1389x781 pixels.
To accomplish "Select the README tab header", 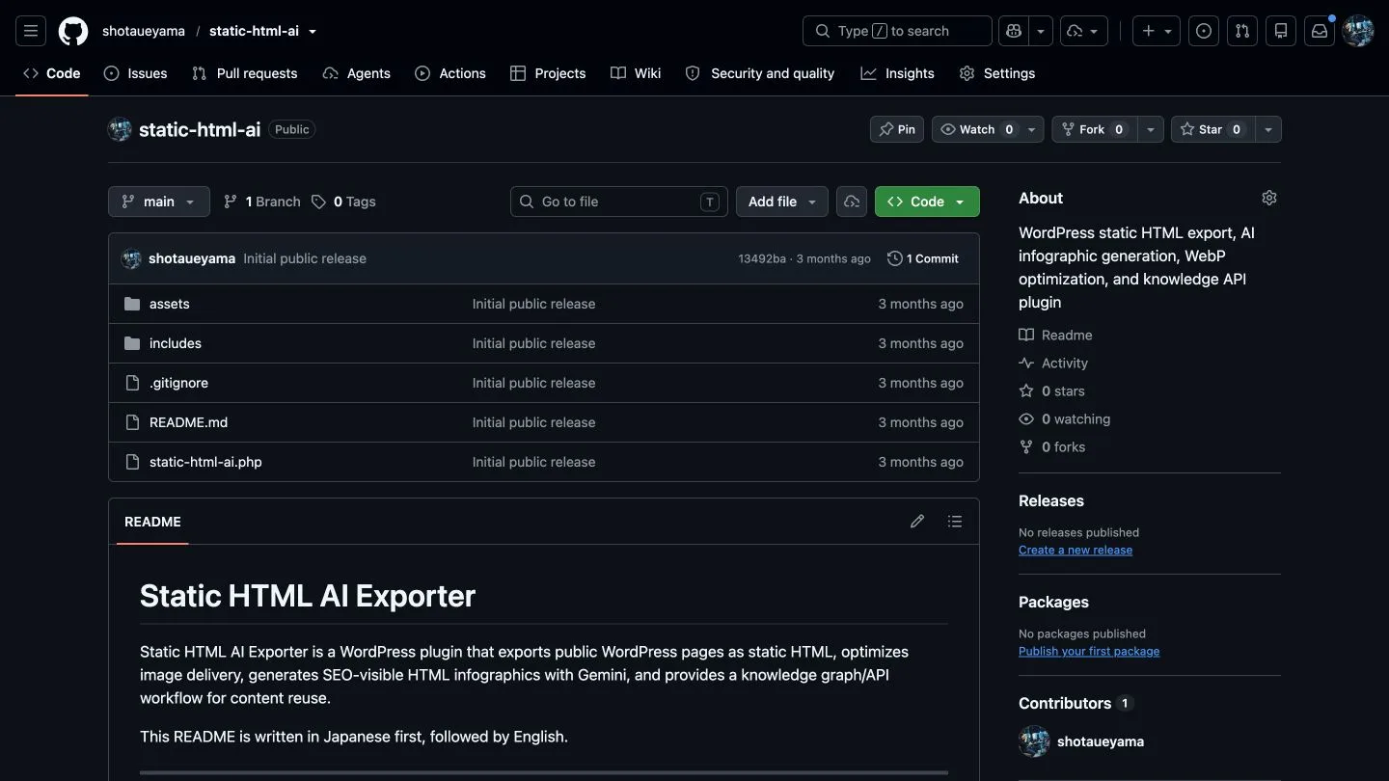I will pos(152,522).
